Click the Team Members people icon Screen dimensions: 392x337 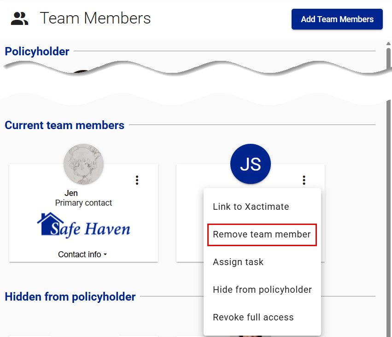tap(19, 19)
